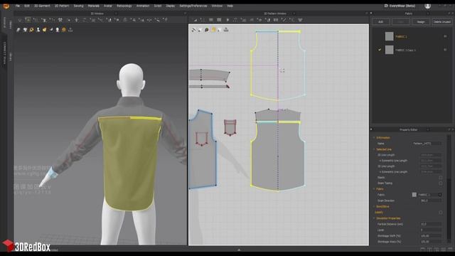Open the Avatar menu
The height and width of the screenshot is (256, 455).
(108, 6)
